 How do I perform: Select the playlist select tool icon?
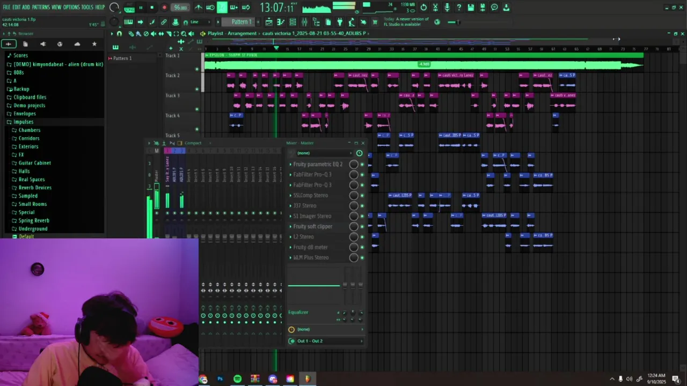click(176, 34)
